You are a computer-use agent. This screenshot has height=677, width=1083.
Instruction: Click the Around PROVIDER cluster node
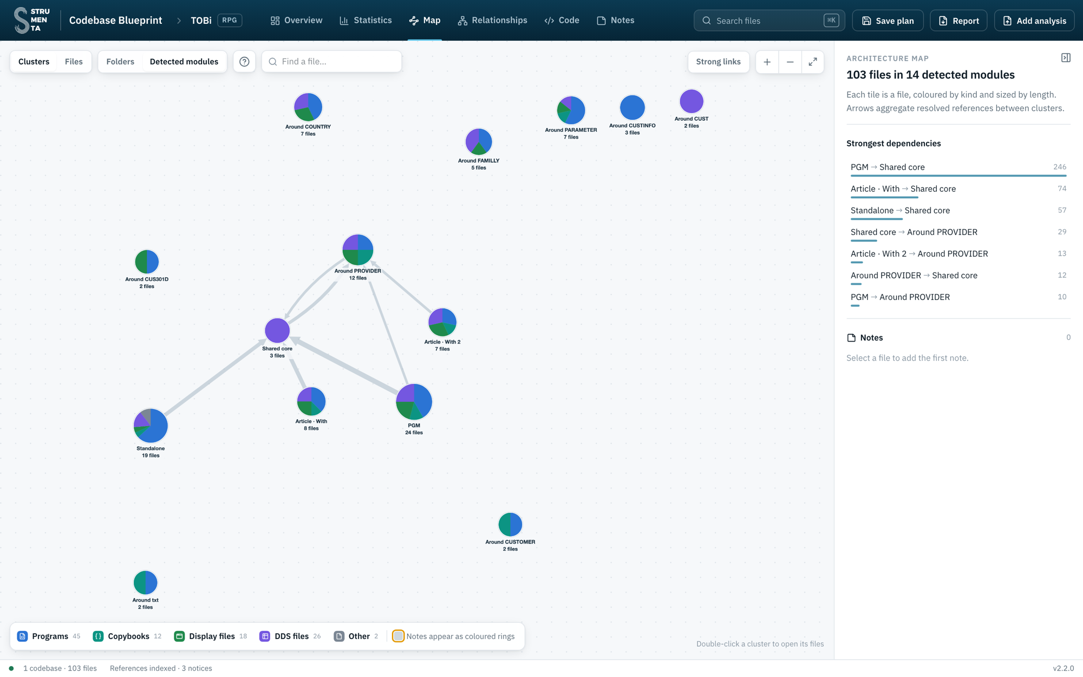coord(358,250)
